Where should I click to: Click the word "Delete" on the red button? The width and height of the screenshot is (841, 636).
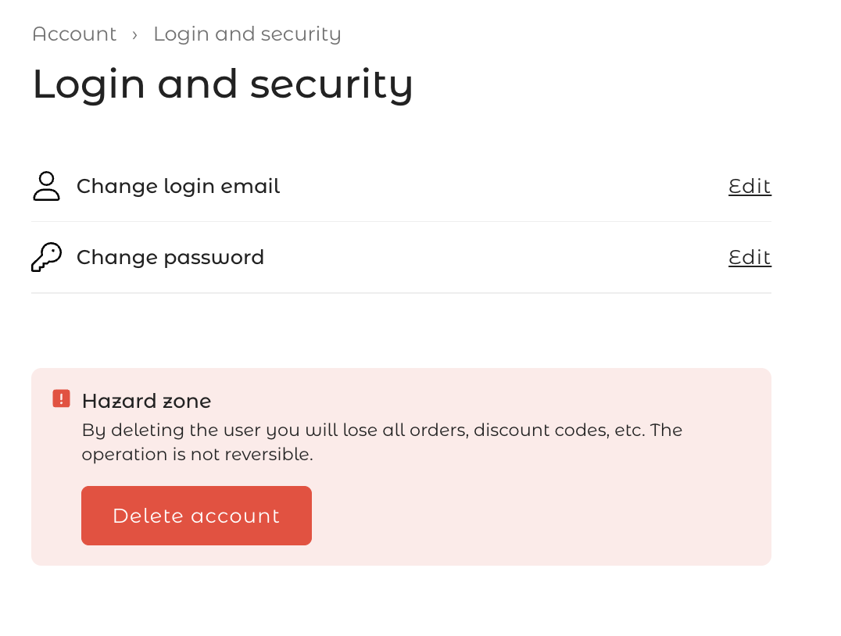pos(148,516)
